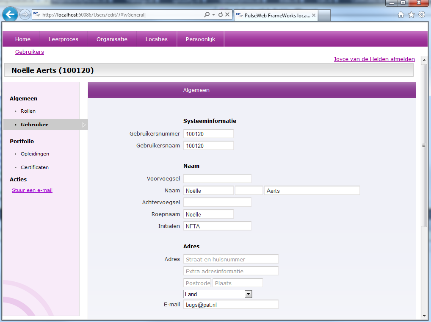Select the Locaties menu item
Screen dimensions: 431x322
coord(157,39)
